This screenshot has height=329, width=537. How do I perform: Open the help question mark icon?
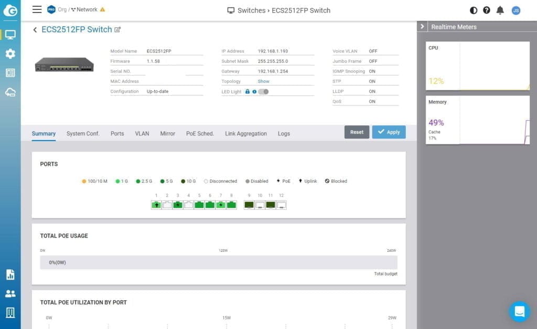point(487,10)
